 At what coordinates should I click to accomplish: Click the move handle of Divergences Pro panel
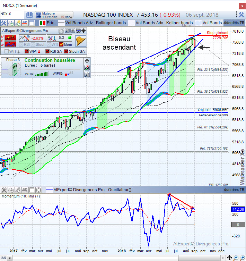pos(84,31)
